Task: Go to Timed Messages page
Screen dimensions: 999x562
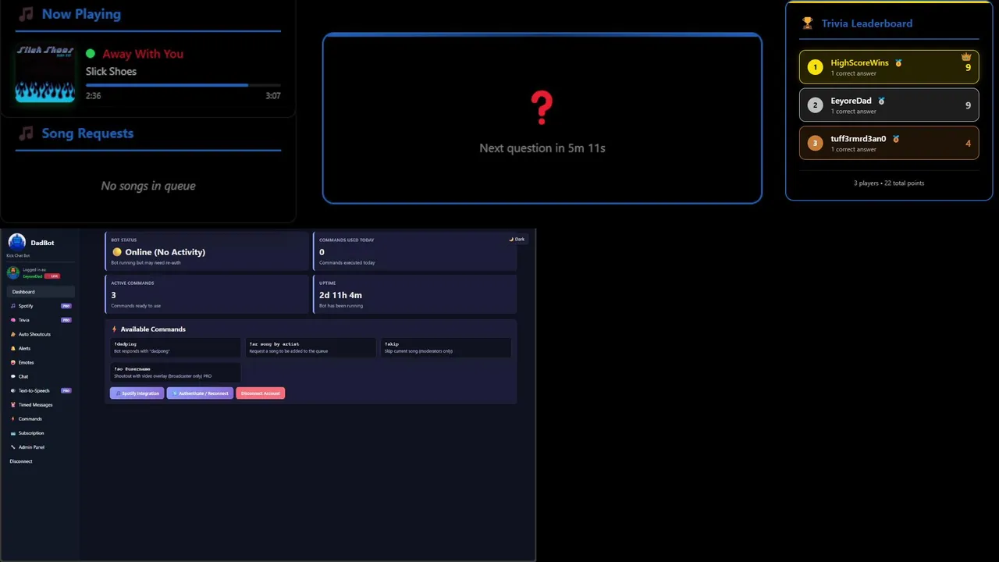Action: tap(41, 404)
